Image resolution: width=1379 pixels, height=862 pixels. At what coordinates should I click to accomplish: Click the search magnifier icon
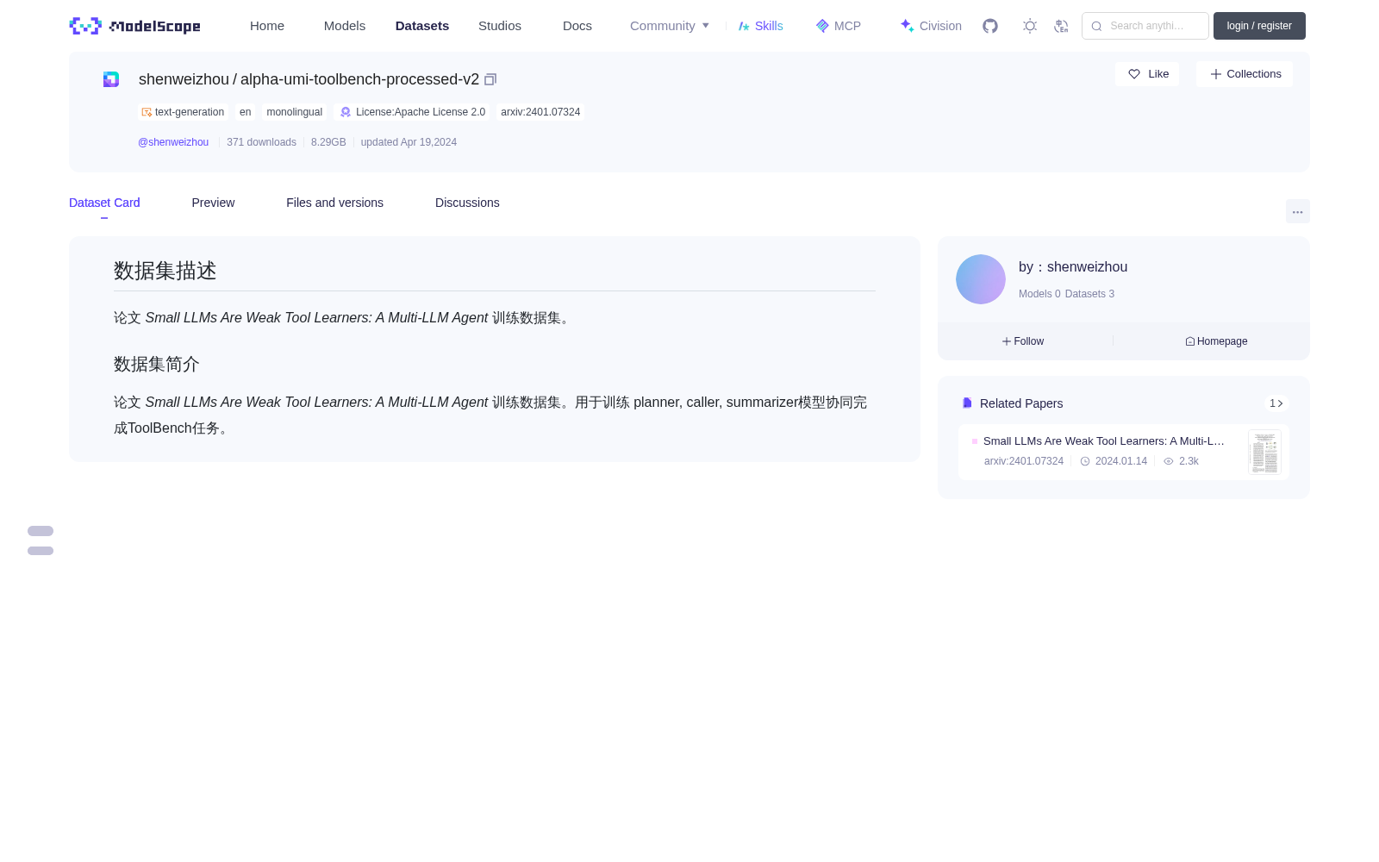(1096, 26)
